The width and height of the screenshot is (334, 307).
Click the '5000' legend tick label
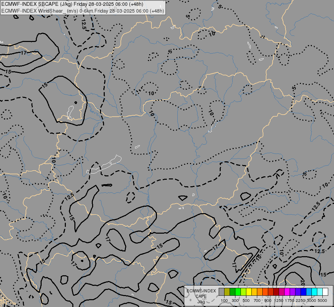tap(322, 301)
